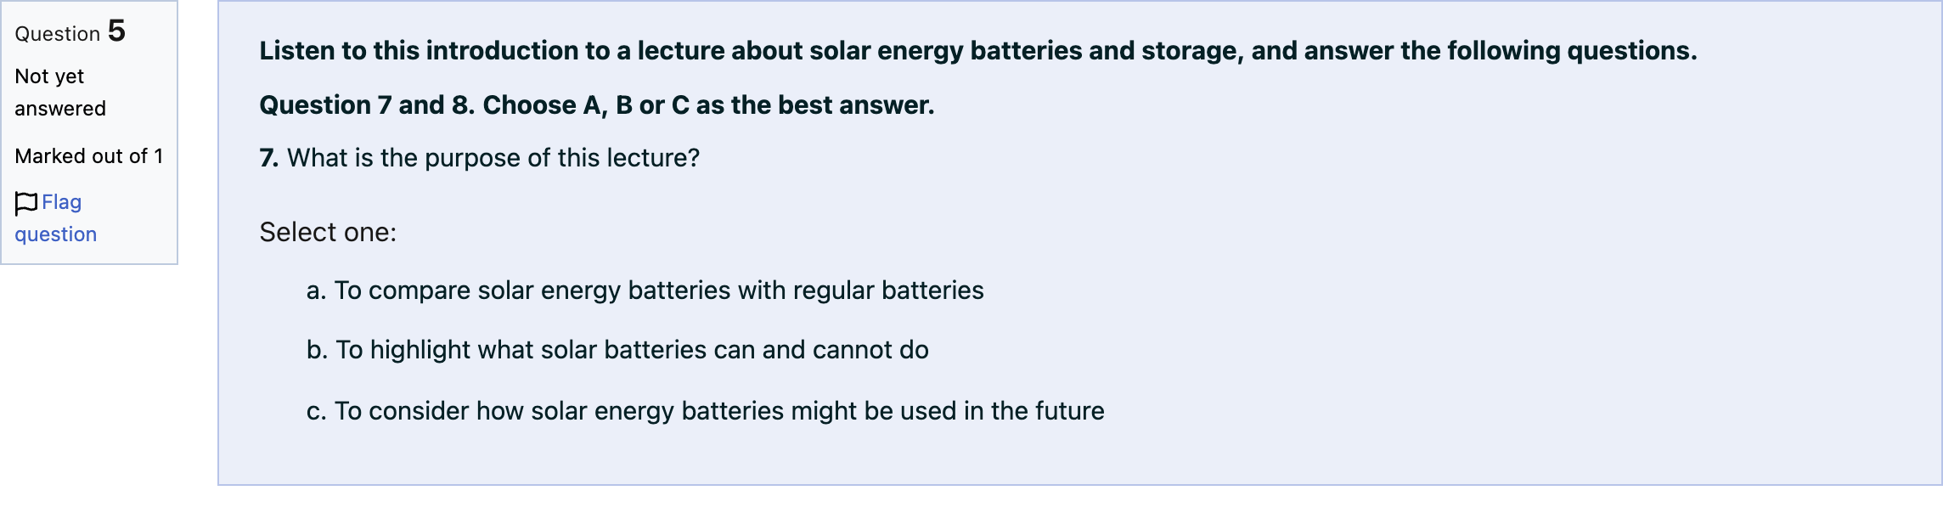1943x513 pixels.
Task: Click the "Select one:" label
Action: point(328,232)
